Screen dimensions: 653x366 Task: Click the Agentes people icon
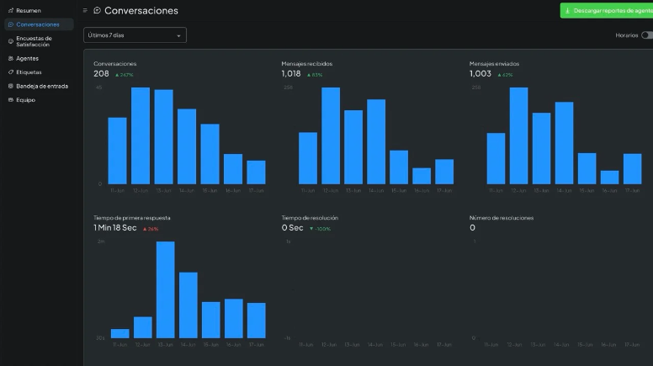point(10,59)
